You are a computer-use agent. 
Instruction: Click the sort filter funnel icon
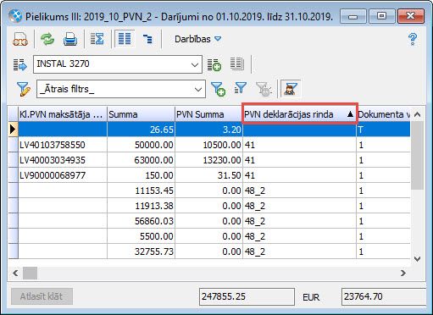click(241, 88)
